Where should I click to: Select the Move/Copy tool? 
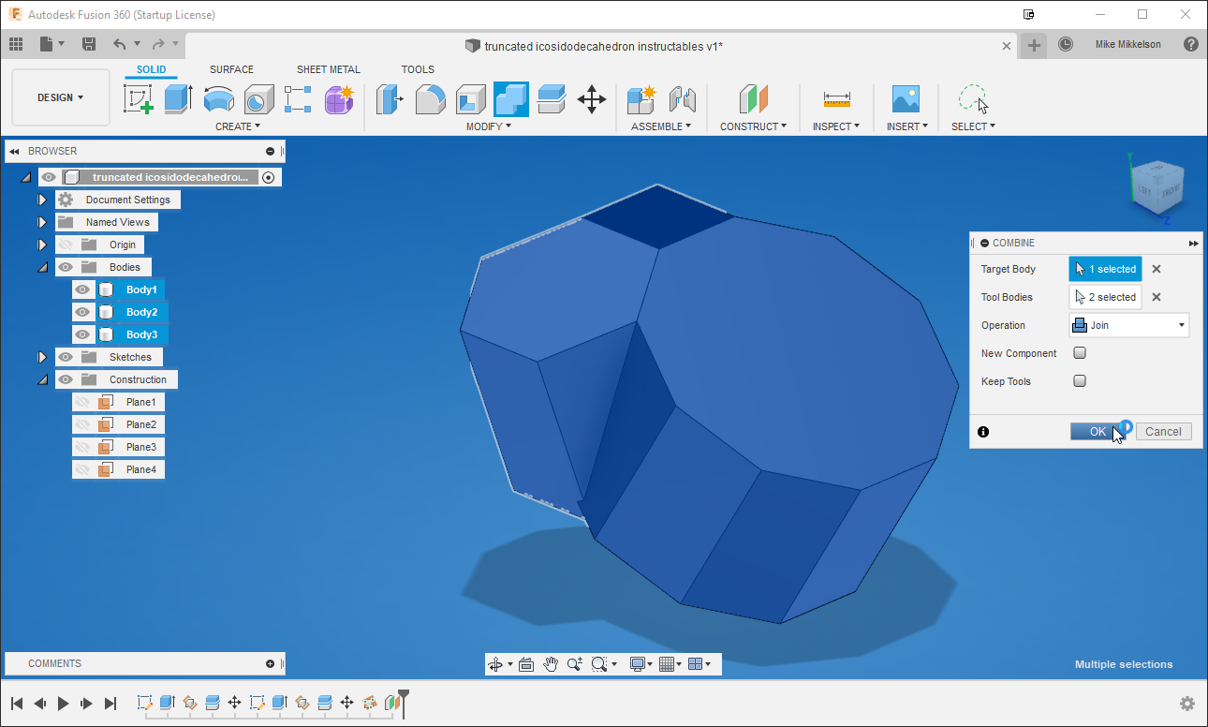593,98
